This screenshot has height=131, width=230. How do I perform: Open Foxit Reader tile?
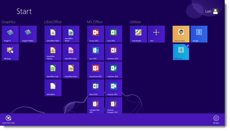[138, 34]
